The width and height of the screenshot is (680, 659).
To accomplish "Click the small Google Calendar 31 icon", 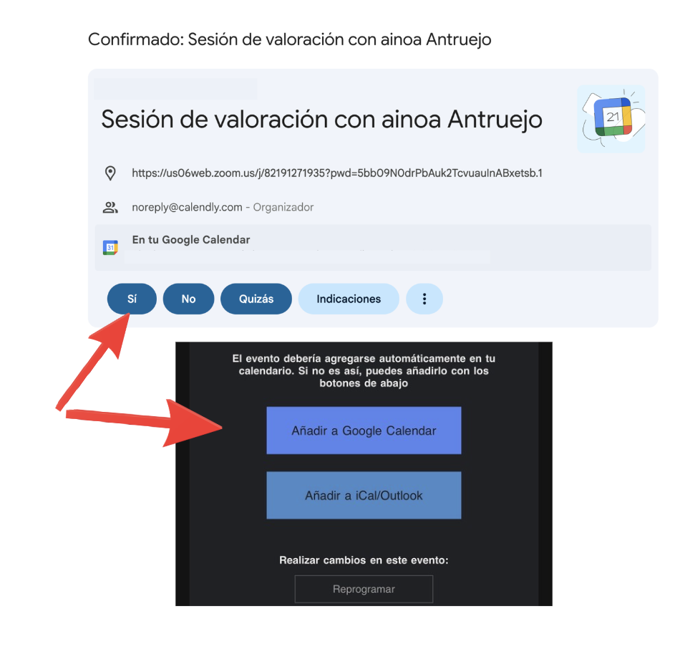I will (110, 247).
